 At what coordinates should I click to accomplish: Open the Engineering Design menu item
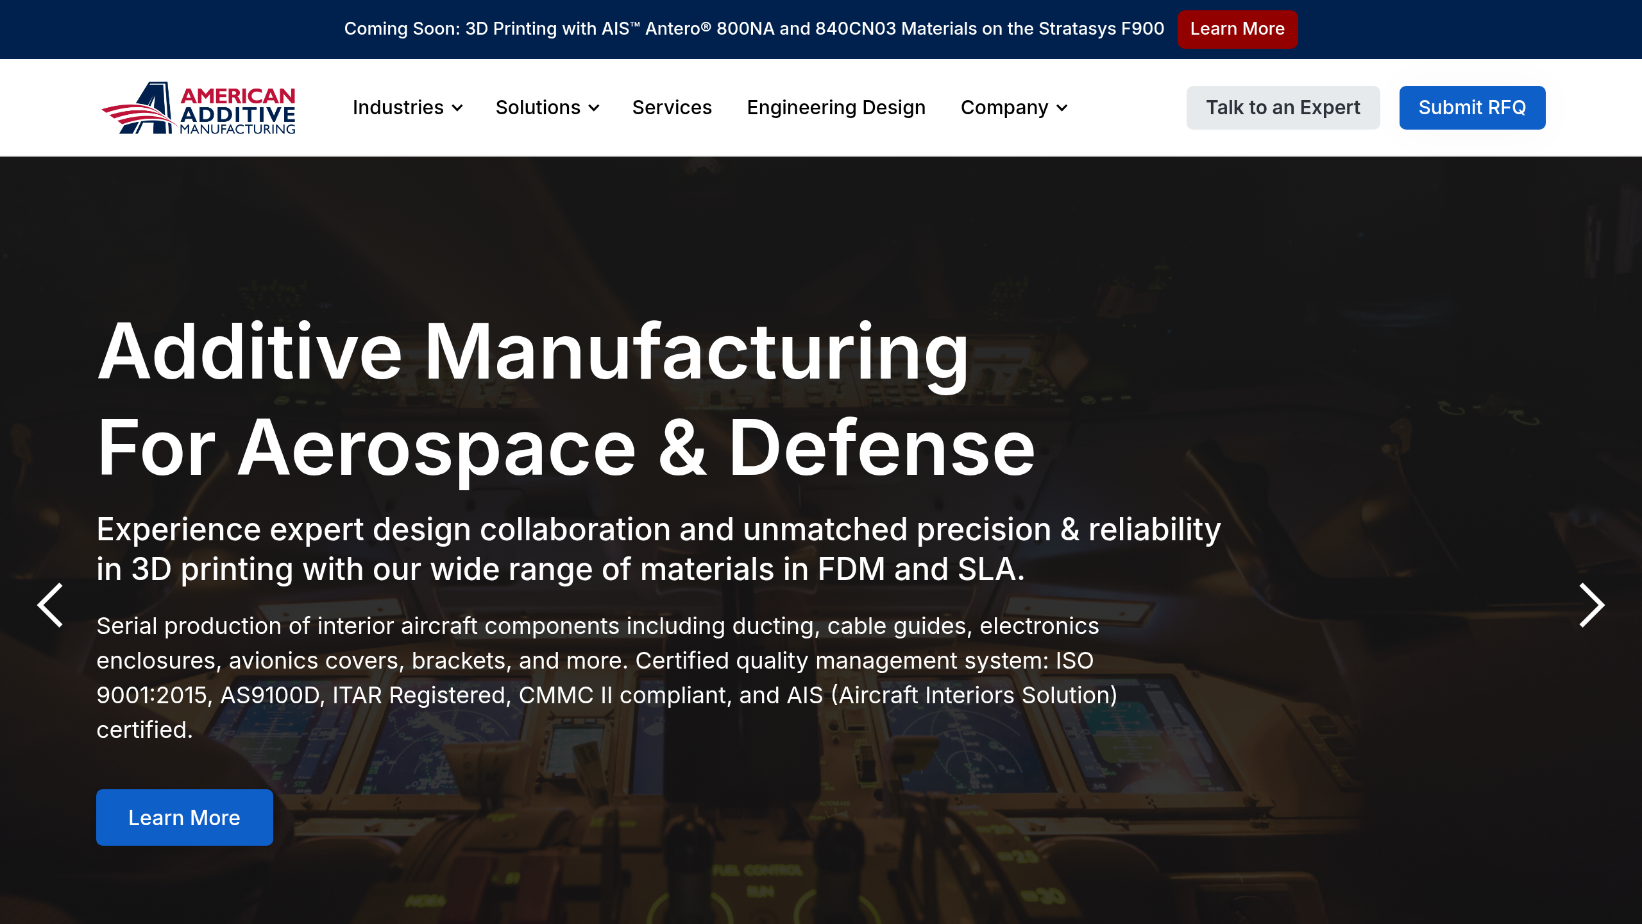point(836,107)
